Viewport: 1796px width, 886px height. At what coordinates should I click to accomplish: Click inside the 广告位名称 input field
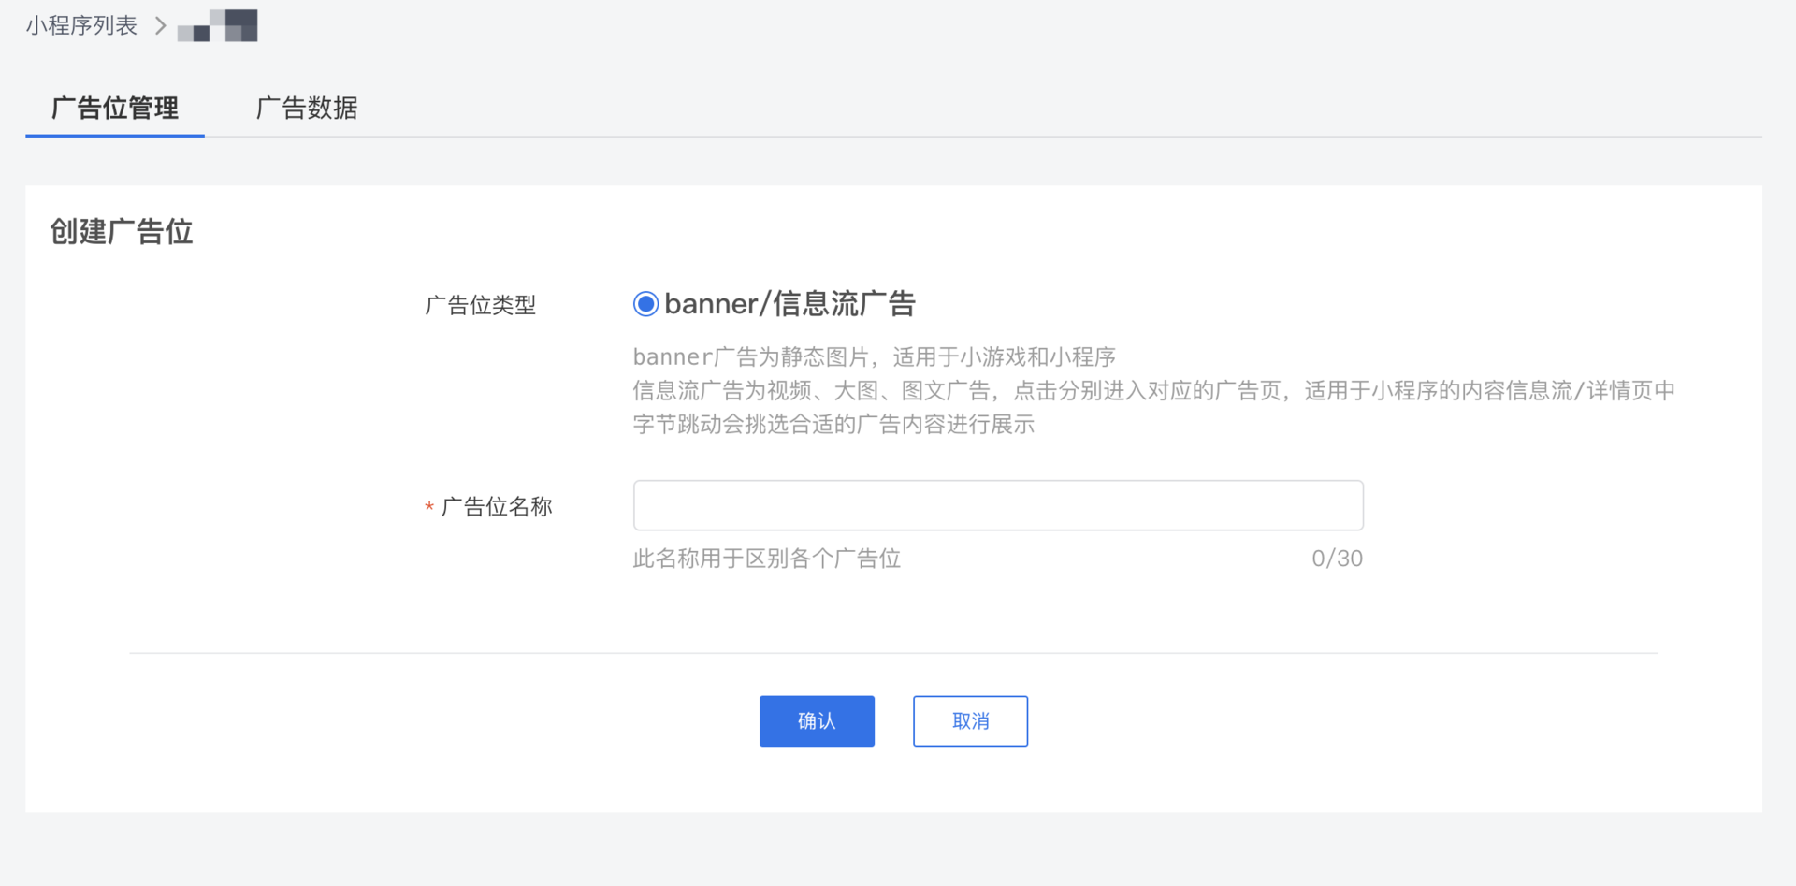tap(997, 505)
